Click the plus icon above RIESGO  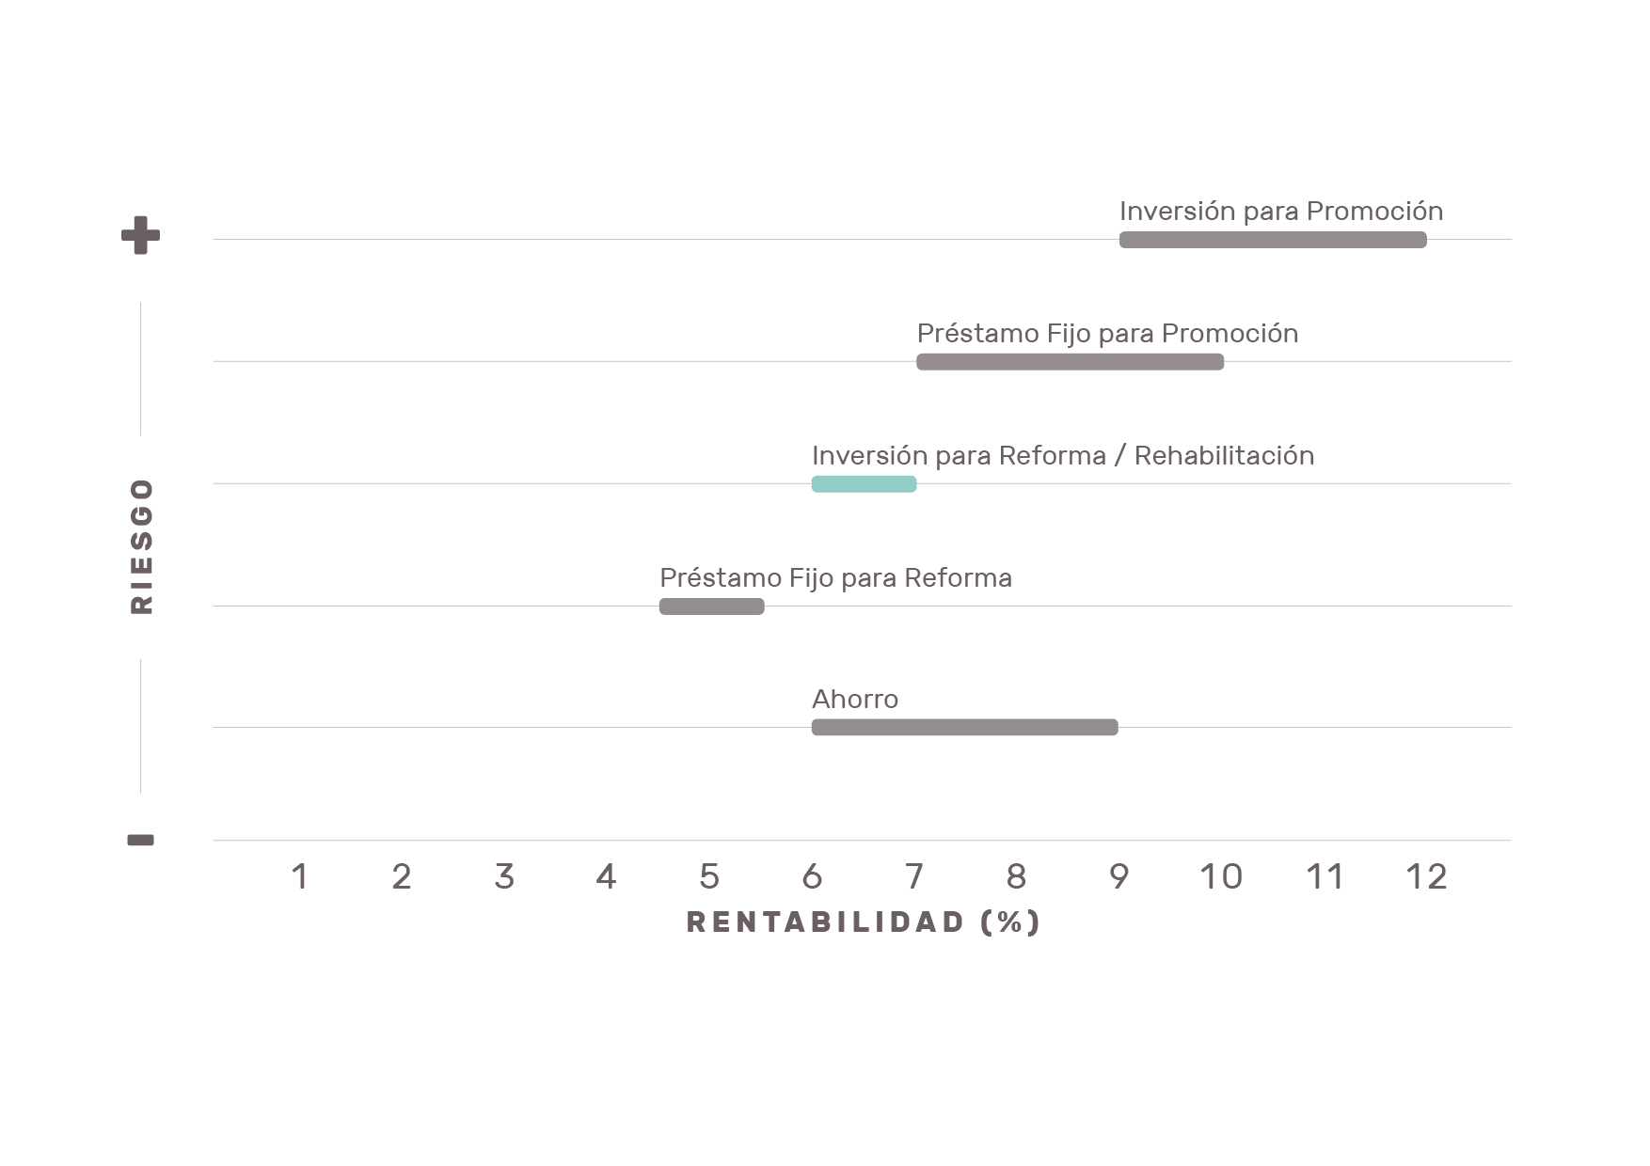click(140, 235)
